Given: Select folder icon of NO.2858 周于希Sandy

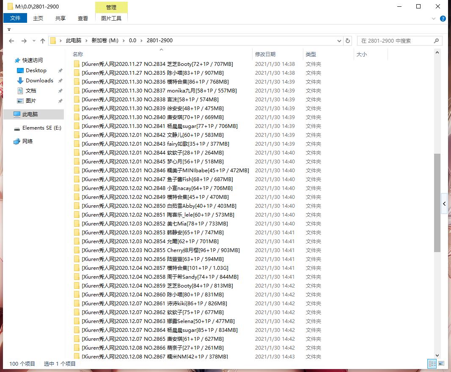Looking at the screenshot, I should [77, 277].
